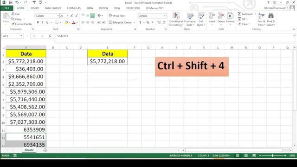Apply Comma Style format
This screenshot has width=297, height=167.
click(152, 22)
